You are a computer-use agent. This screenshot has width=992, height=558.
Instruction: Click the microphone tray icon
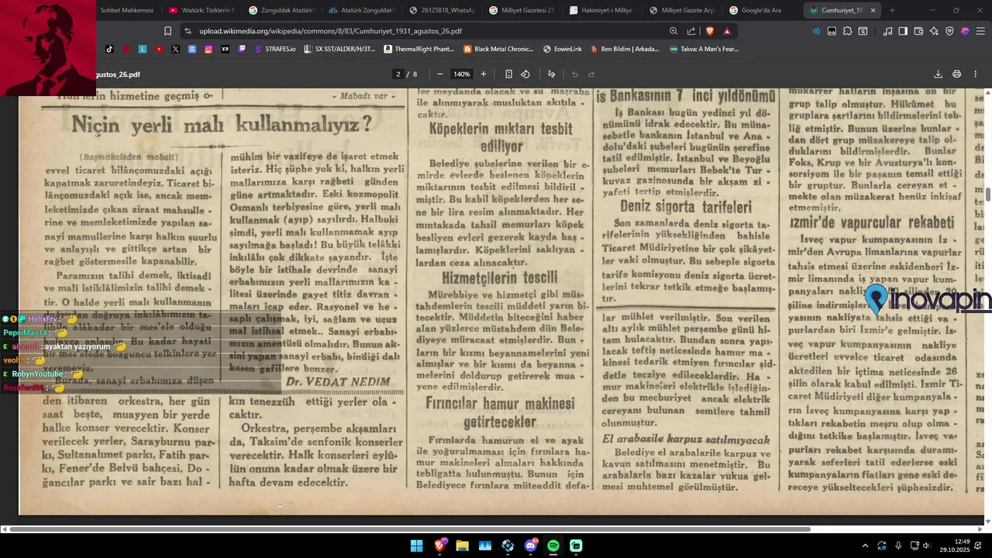coord(898,546)
